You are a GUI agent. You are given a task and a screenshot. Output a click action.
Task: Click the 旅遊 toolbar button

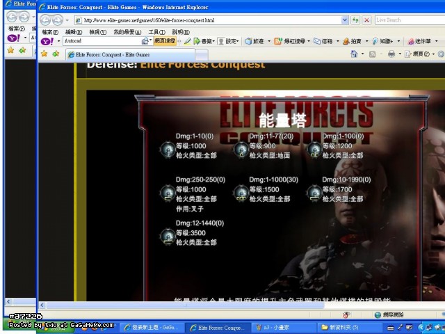[x=254, y=42]
